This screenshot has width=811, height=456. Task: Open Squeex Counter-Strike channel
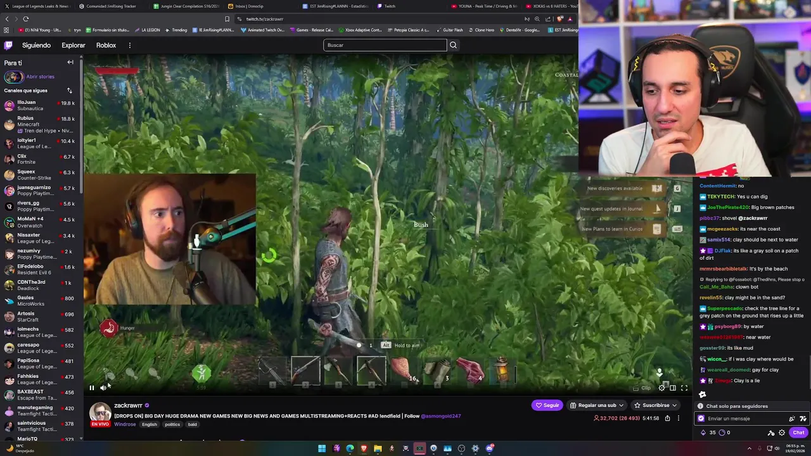[x=40, y=175]
